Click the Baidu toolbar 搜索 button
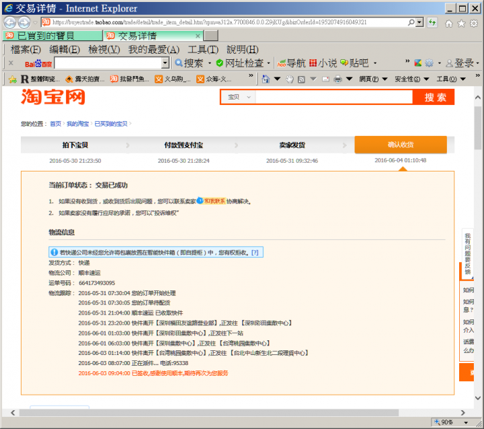 click(189, 63)
